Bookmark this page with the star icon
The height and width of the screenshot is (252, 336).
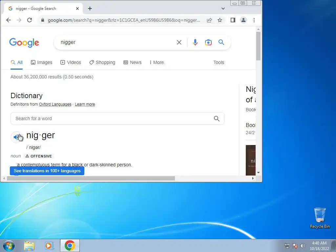(220, 20)
